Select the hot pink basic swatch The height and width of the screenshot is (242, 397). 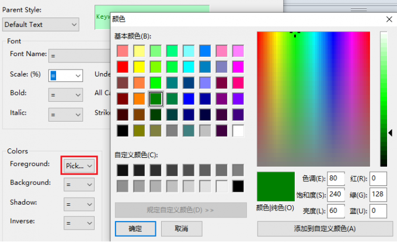(x=238, y=83)
